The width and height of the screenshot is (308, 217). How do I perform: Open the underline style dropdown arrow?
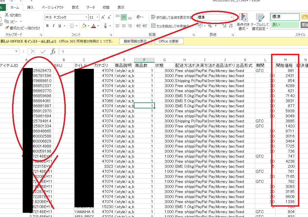coord(64,26)
